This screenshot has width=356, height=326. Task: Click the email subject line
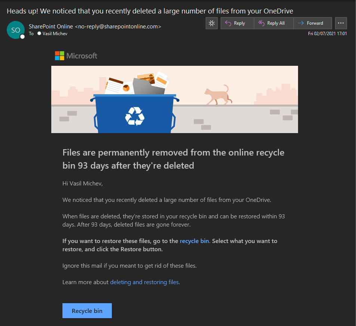150,11
